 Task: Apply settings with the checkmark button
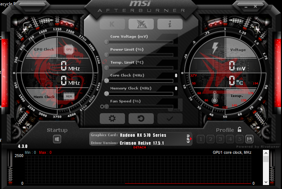[170, 119]
